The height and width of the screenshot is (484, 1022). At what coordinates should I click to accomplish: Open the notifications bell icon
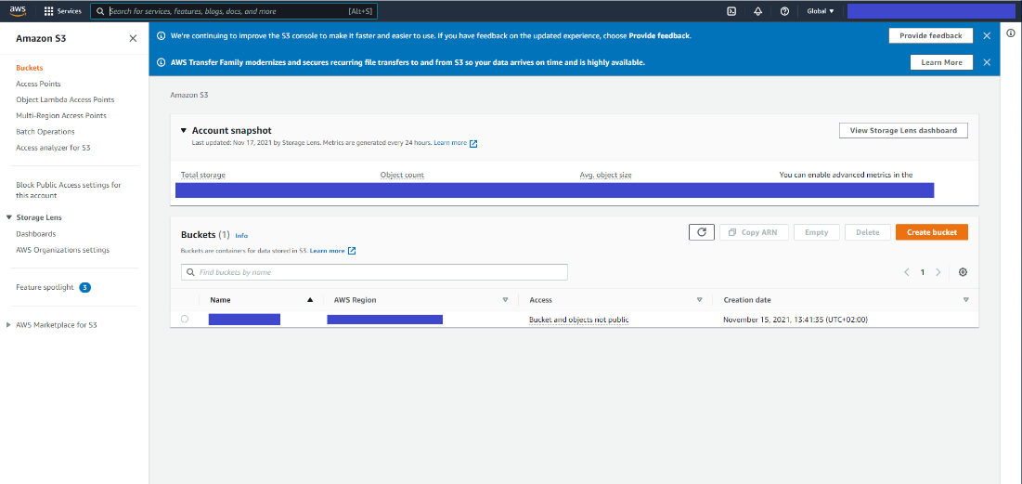coord(757,11)
